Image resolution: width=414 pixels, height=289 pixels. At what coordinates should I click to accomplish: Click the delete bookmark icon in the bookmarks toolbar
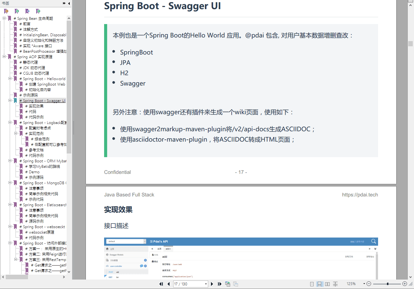pos(6,11)
